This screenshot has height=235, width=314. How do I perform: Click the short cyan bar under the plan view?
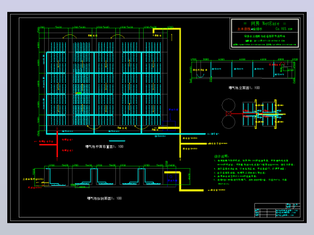[117, 141]
